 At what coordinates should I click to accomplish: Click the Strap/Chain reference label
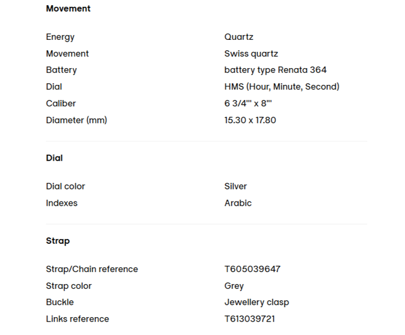tap(92, 269)
